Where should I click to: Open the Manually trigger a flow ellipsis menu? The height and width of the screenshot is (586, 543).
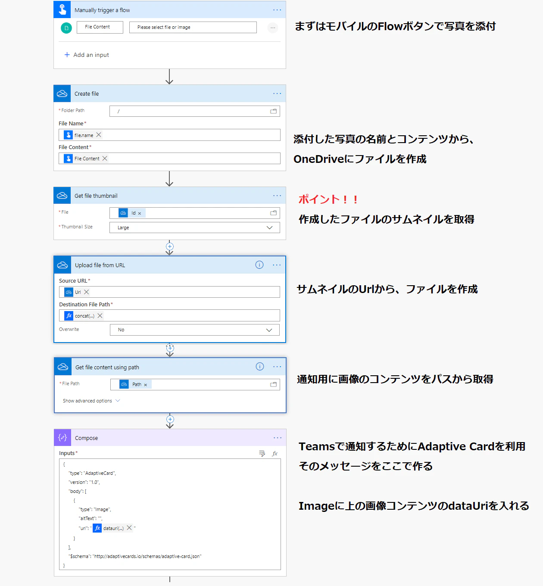click(x=277, y=10)
